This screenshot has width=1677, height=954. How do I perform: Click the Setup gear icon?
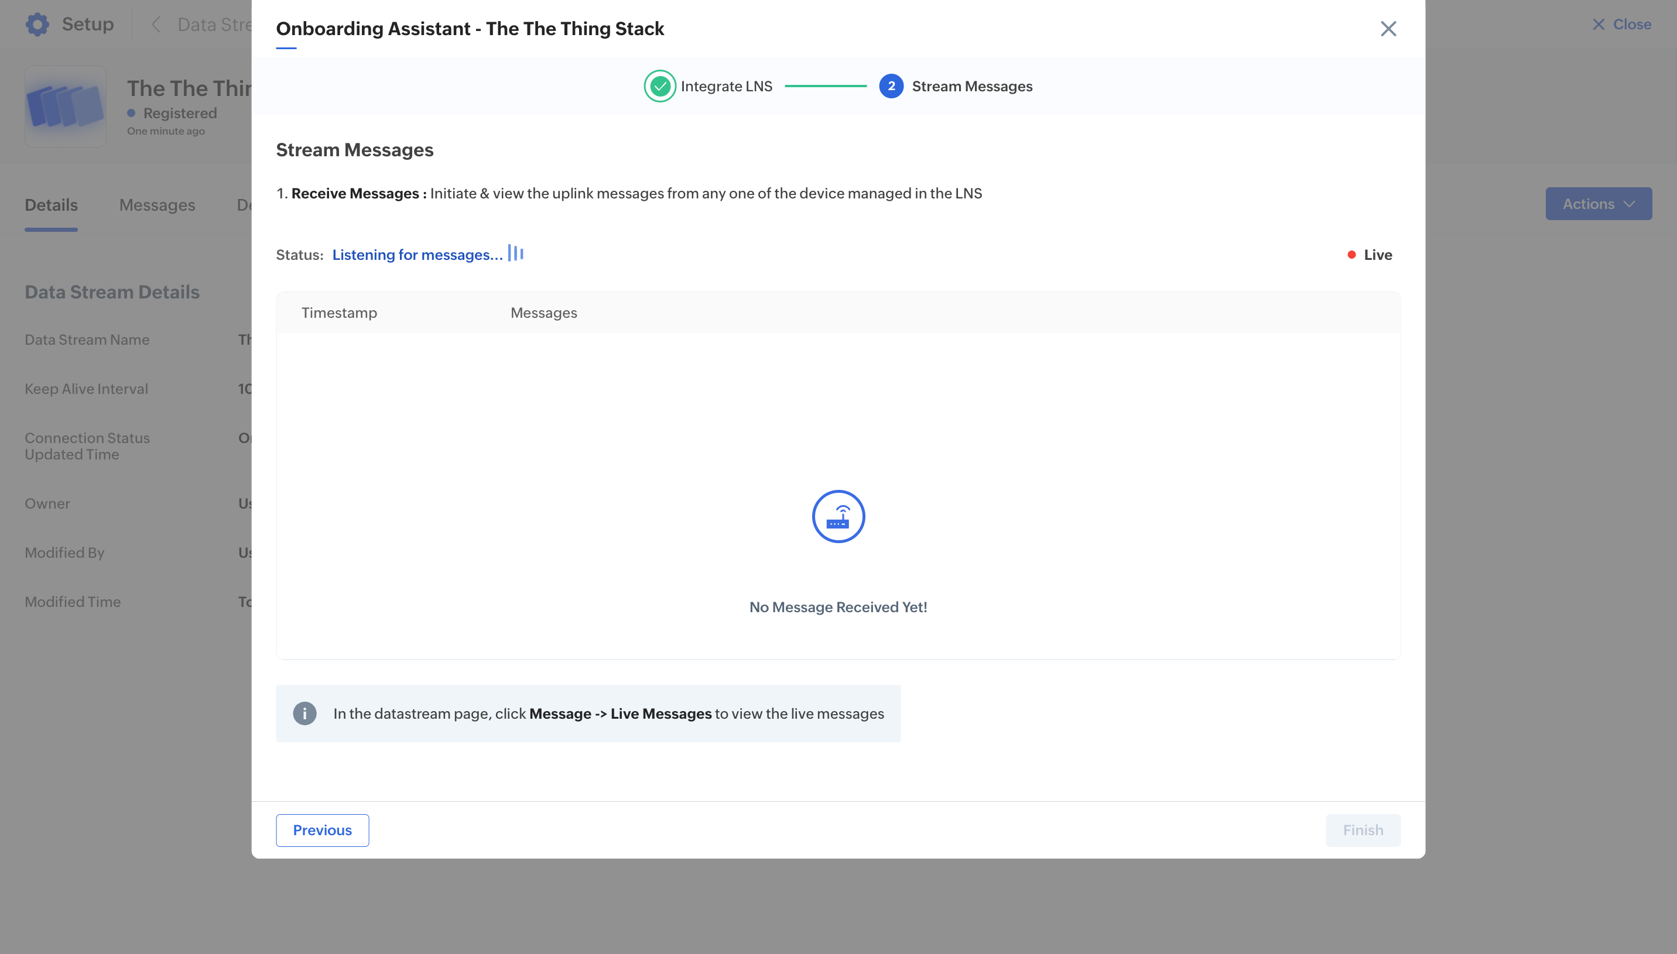(37, 24)
